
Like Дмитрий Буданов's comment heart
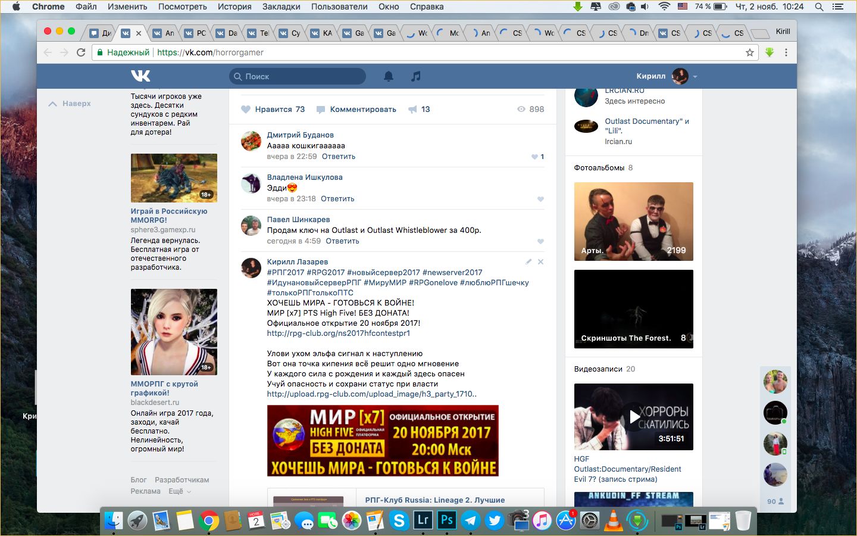click(534, 157)
